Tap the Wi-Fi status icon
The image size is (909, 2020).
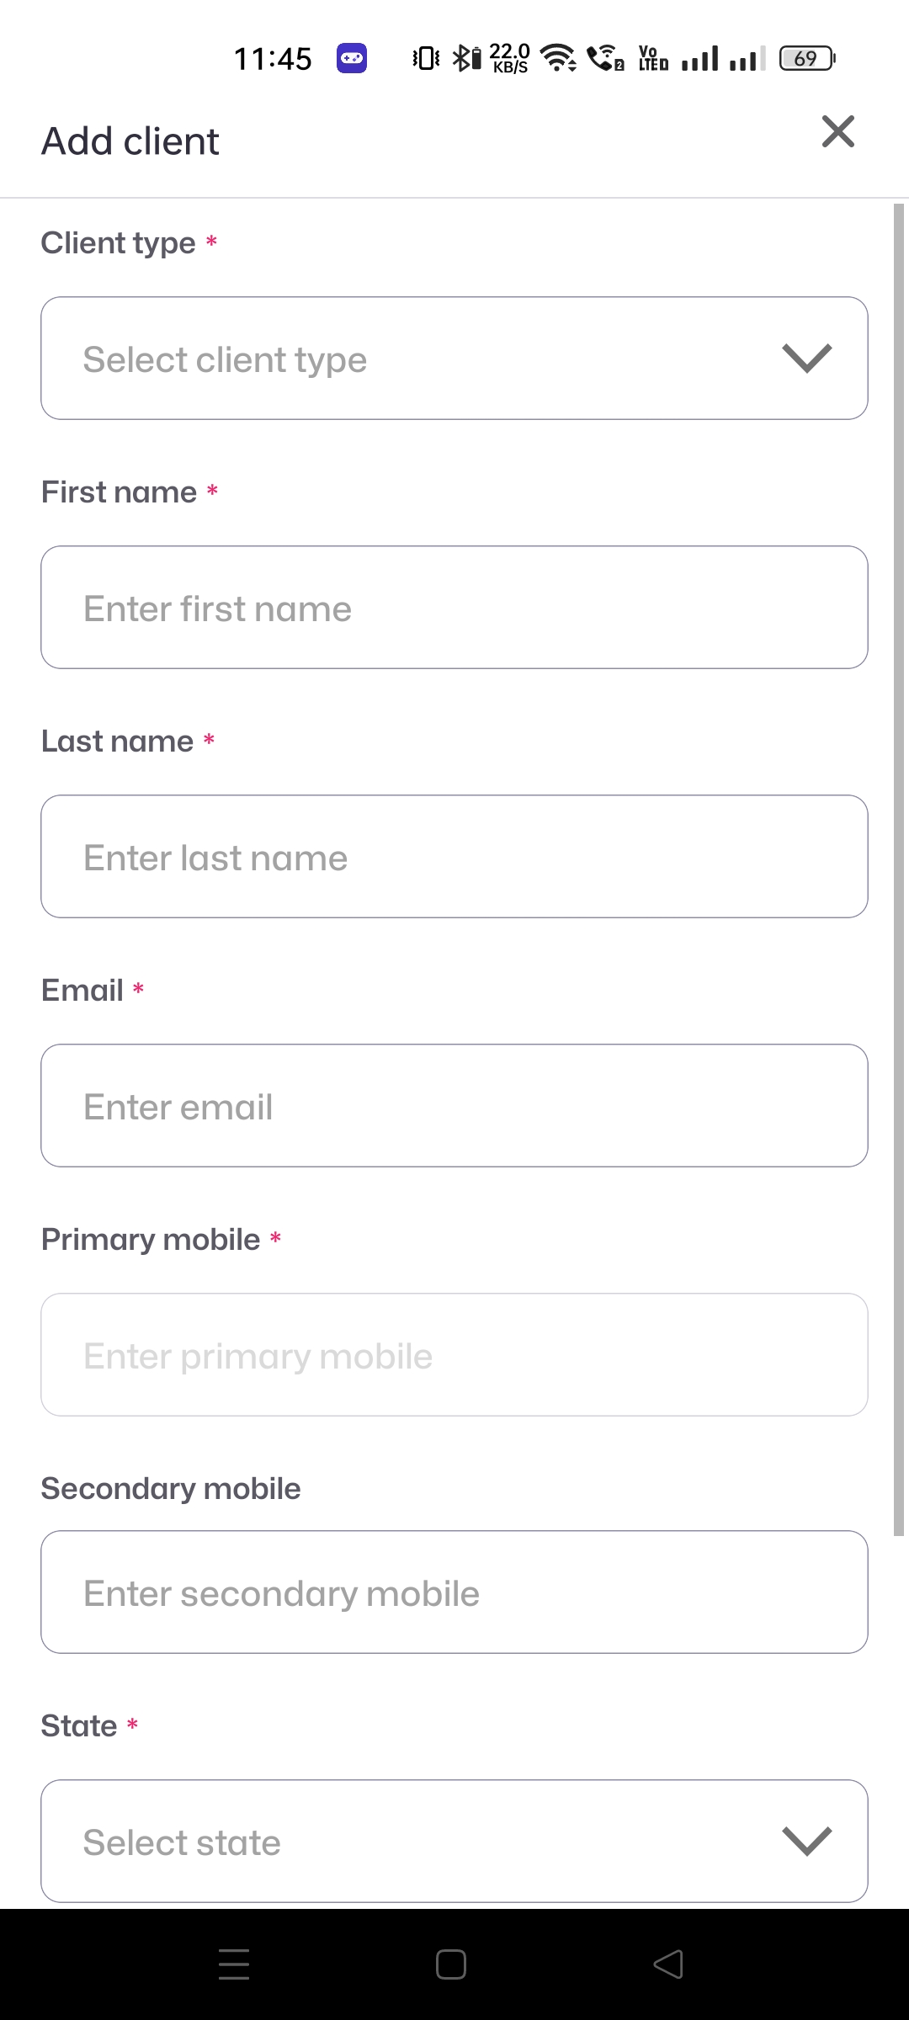(557, 58)
